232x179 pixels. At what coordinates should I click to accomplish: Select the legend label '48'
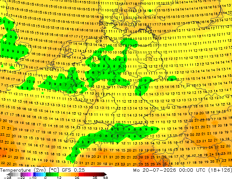[105, 178]
